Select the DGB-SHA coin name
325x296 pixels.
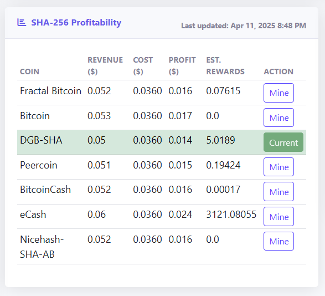coord(41,140)
